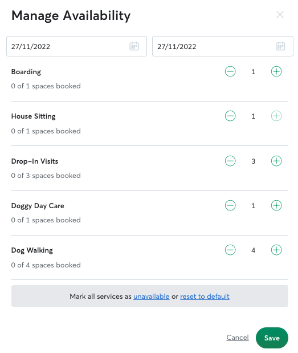
Task: Click the reset to default link
Action: pos(205,297)
